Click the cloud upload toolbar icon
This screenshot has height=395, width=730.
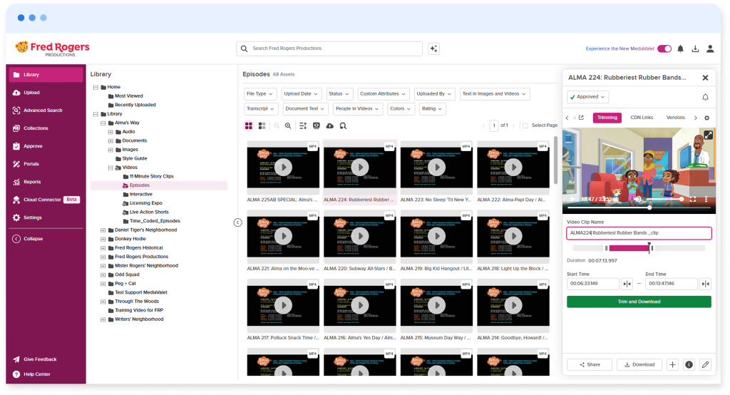point(329,125)
